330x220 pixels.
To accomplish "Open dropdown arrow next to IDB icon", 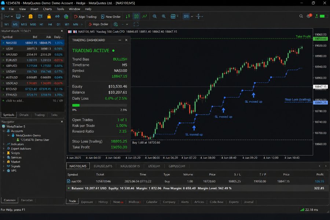I will click(x=192, y=16).
